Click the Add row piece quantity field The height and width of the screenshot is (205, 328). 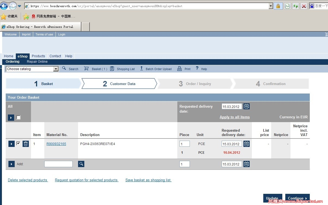point(185,164)
